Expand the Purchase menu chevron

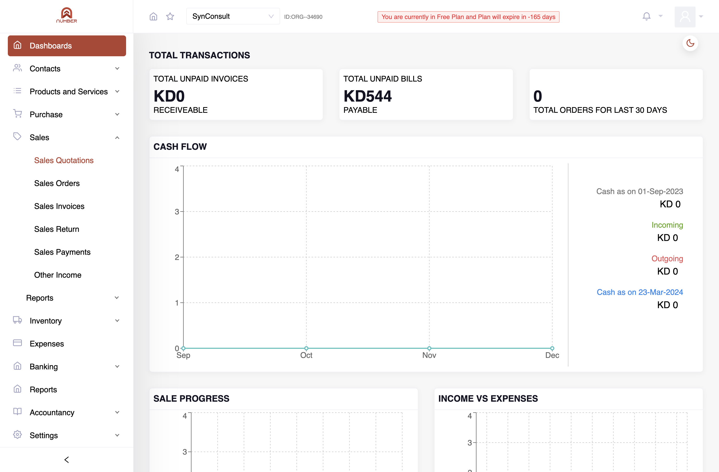(117, 114)
